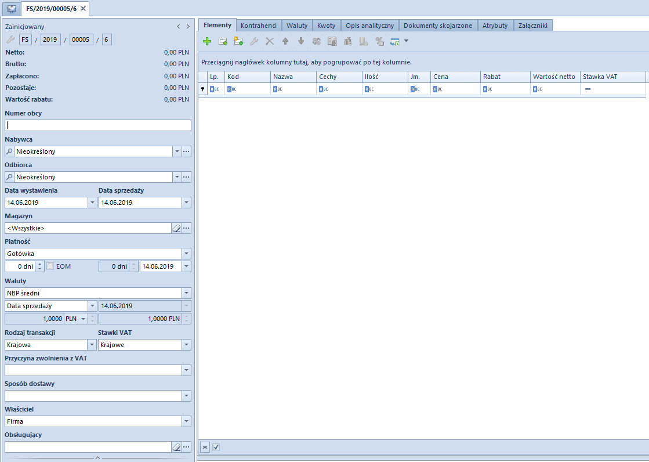Image resolution: width=649 pixels, height=462 pixels.
Task: Expand the Stawki VAT Krajowe dropdown
Action: (186, 345)
